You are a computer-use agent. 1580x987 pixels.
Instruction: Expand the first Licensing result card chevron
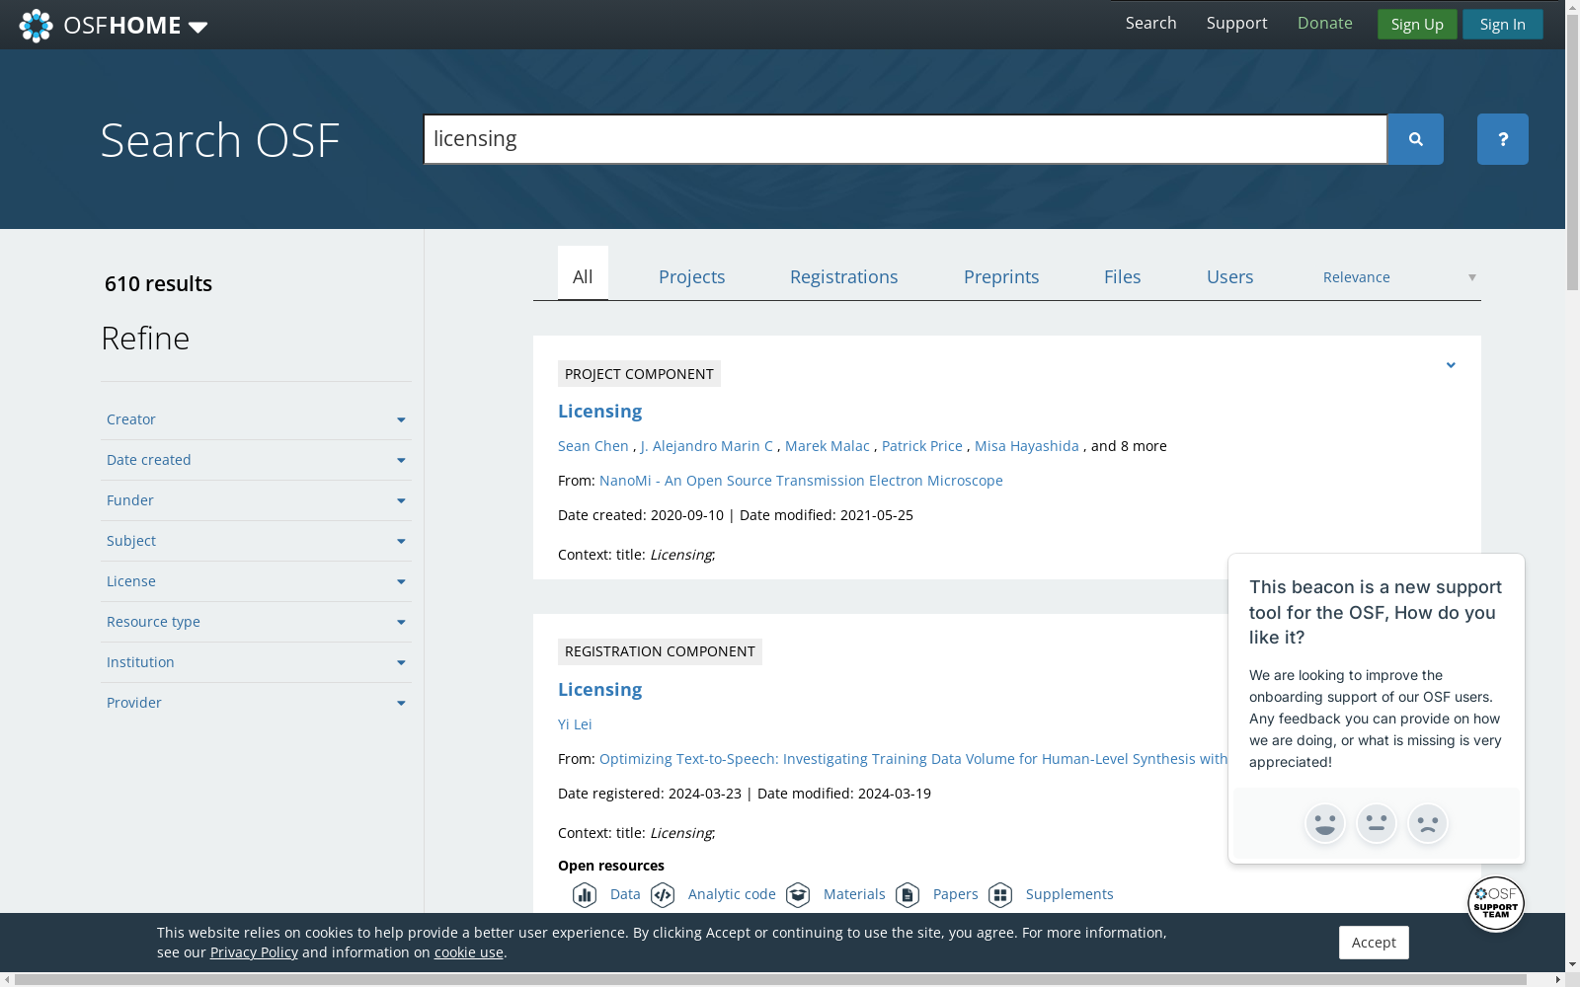(x=1451, y=365)
